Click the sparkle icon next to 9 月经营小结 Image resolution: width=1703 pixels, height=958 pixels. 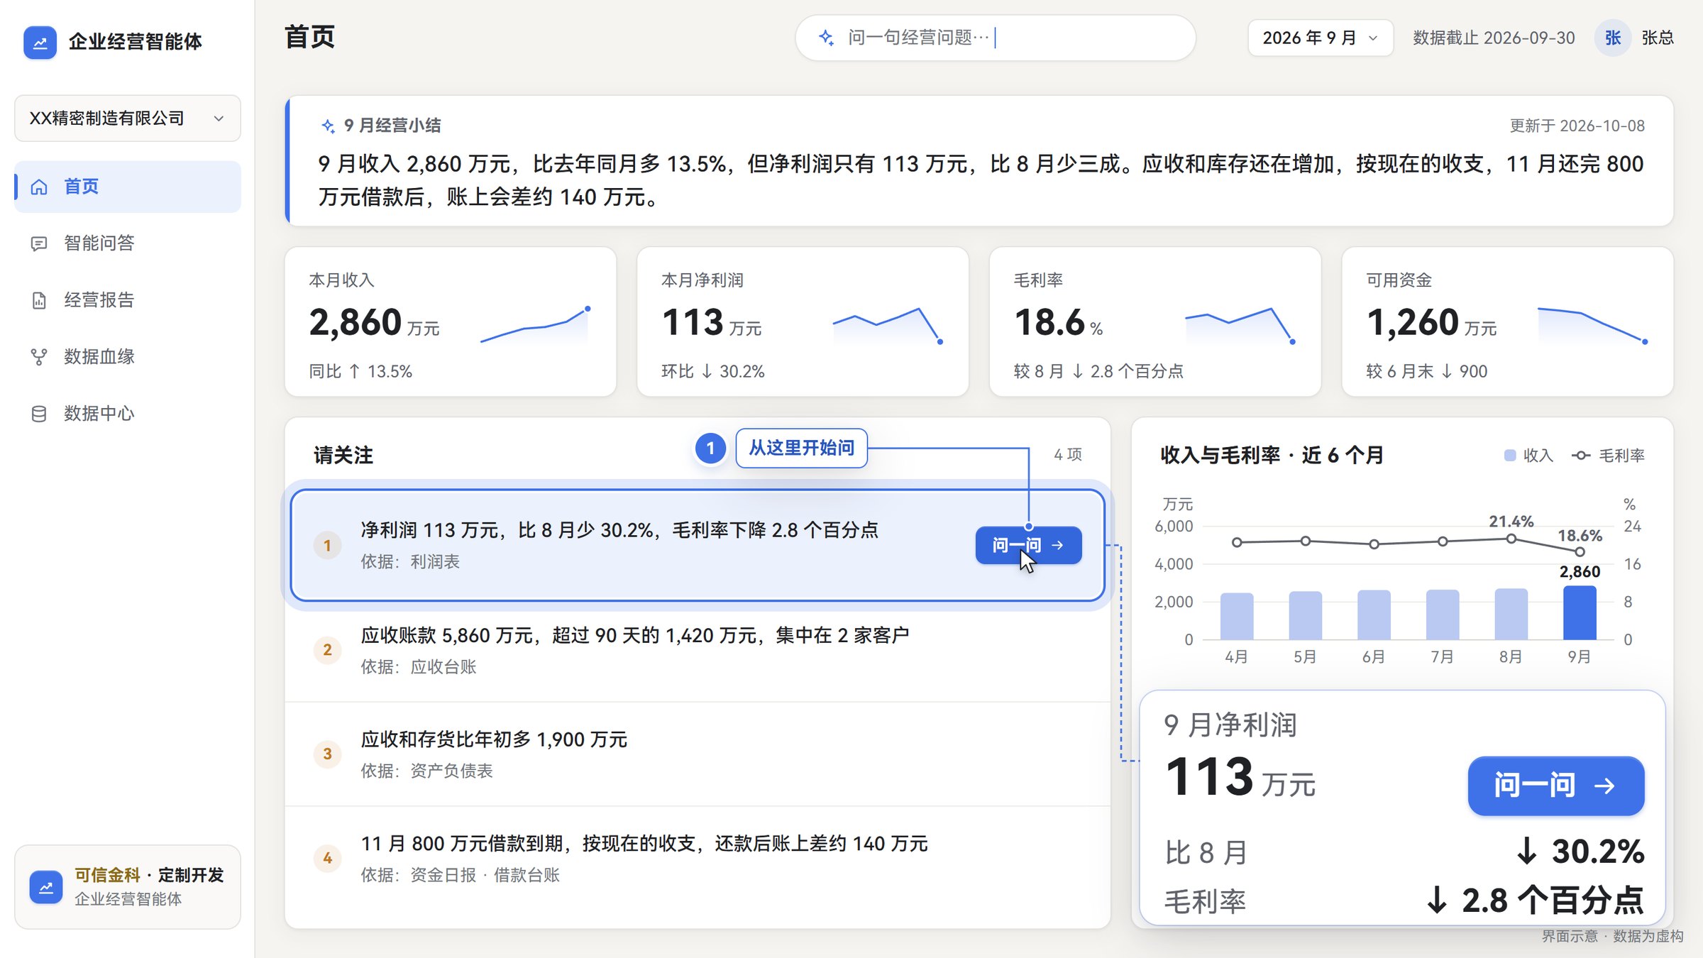(x=328, y=126)
